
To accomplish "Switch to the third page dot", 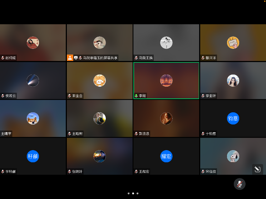I will click(x=137, y=193).
